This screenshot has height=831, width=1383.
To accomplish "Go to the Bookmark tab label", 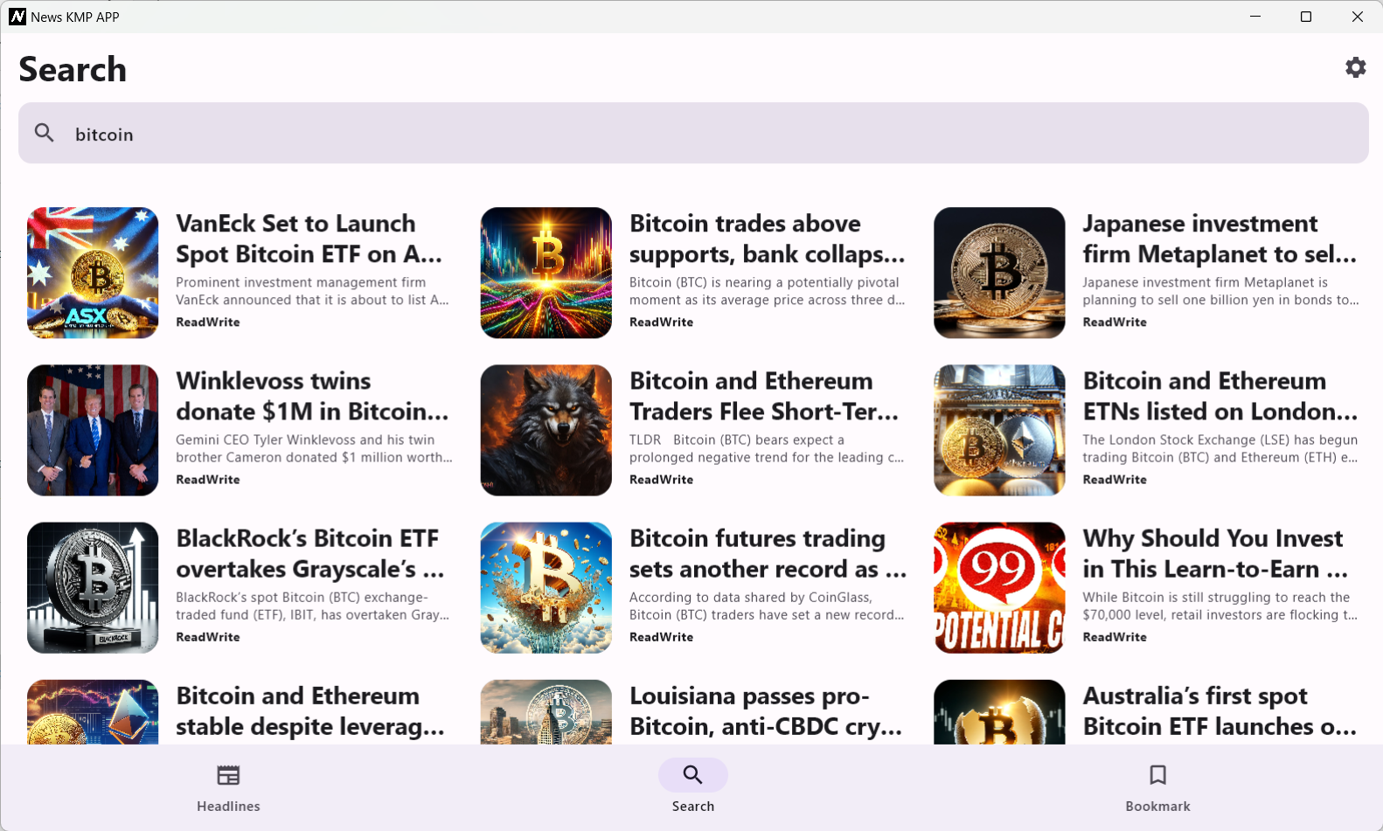I will [1157, 806].
